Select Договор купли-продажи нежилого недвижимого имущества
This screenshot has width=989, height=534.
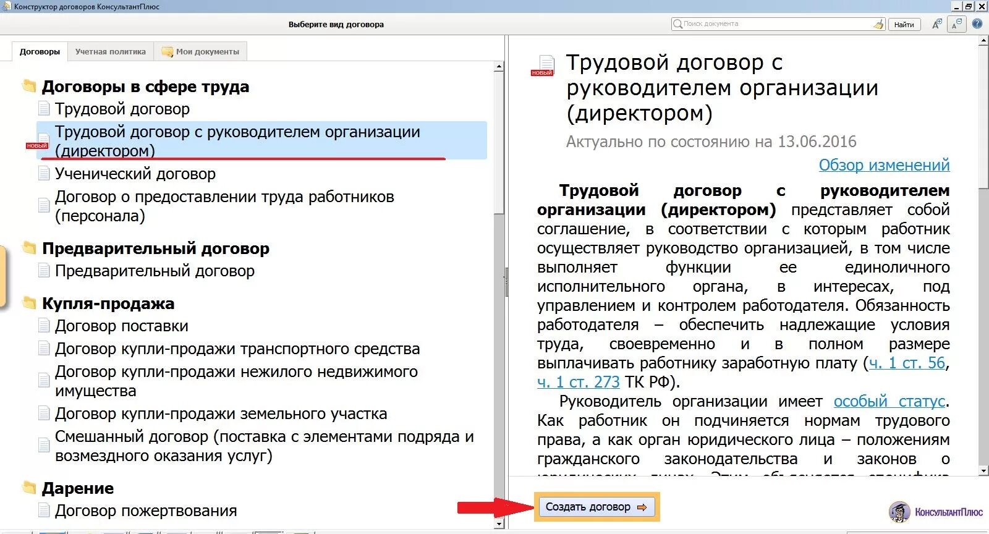[x=236, y=381]
